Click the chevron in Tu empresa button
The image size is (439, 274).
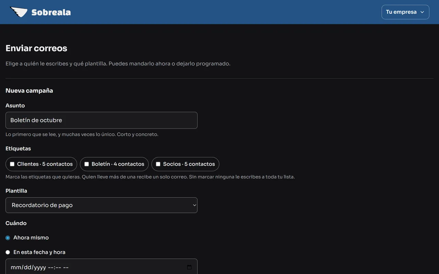click(422, 12)
